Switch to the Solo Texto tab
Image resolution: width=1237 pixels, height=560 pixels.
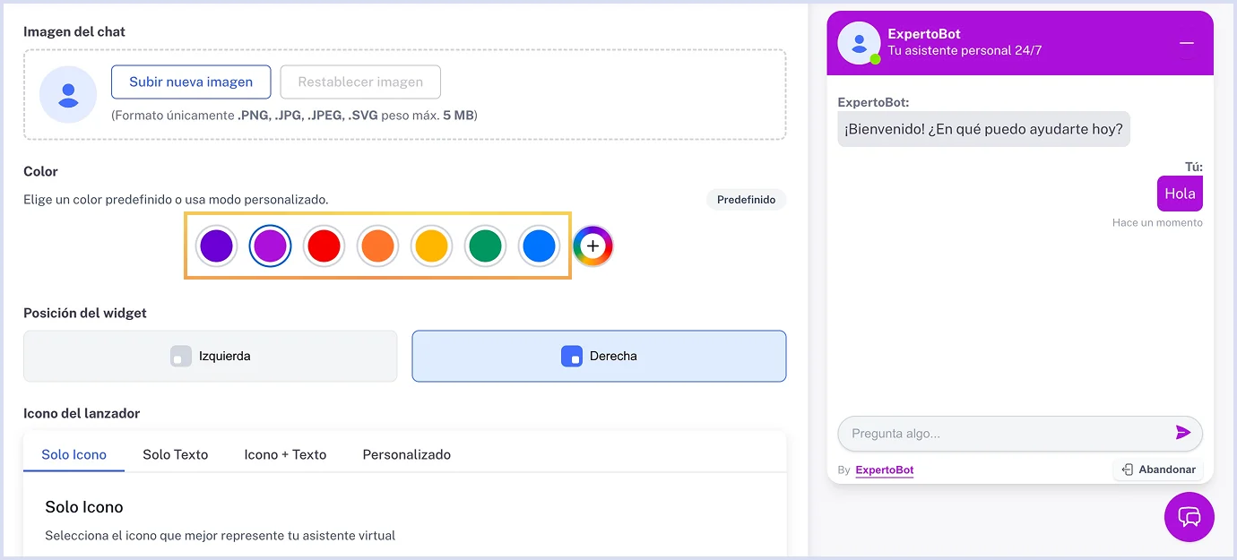(x=175, y=454)
